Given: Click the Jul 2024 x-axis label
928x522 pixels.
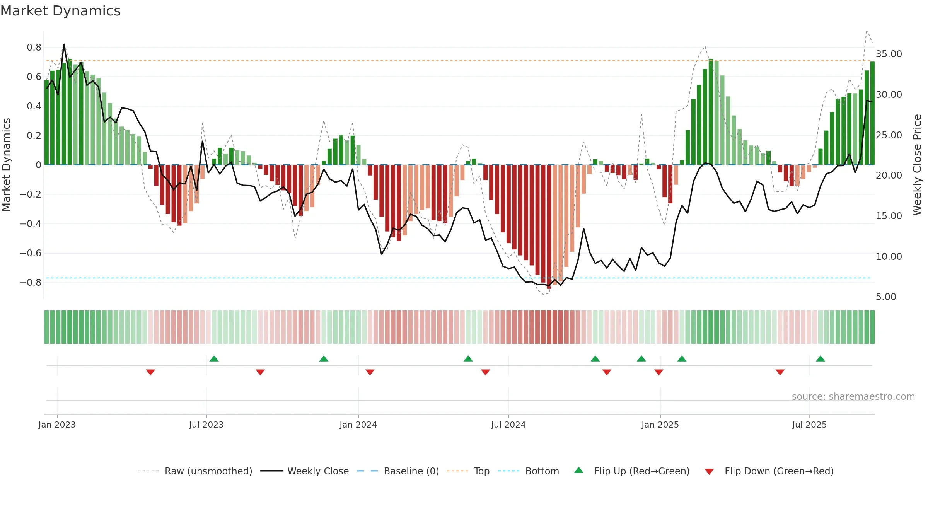Looking at the screenshot, I should (x=508, y=425).
